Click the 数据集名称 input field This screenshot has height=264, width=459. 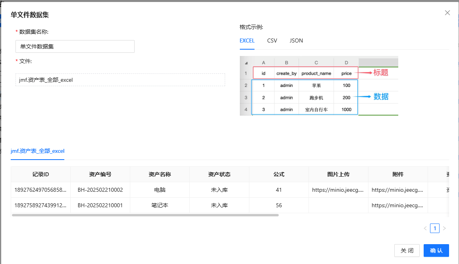coord(75,46)
